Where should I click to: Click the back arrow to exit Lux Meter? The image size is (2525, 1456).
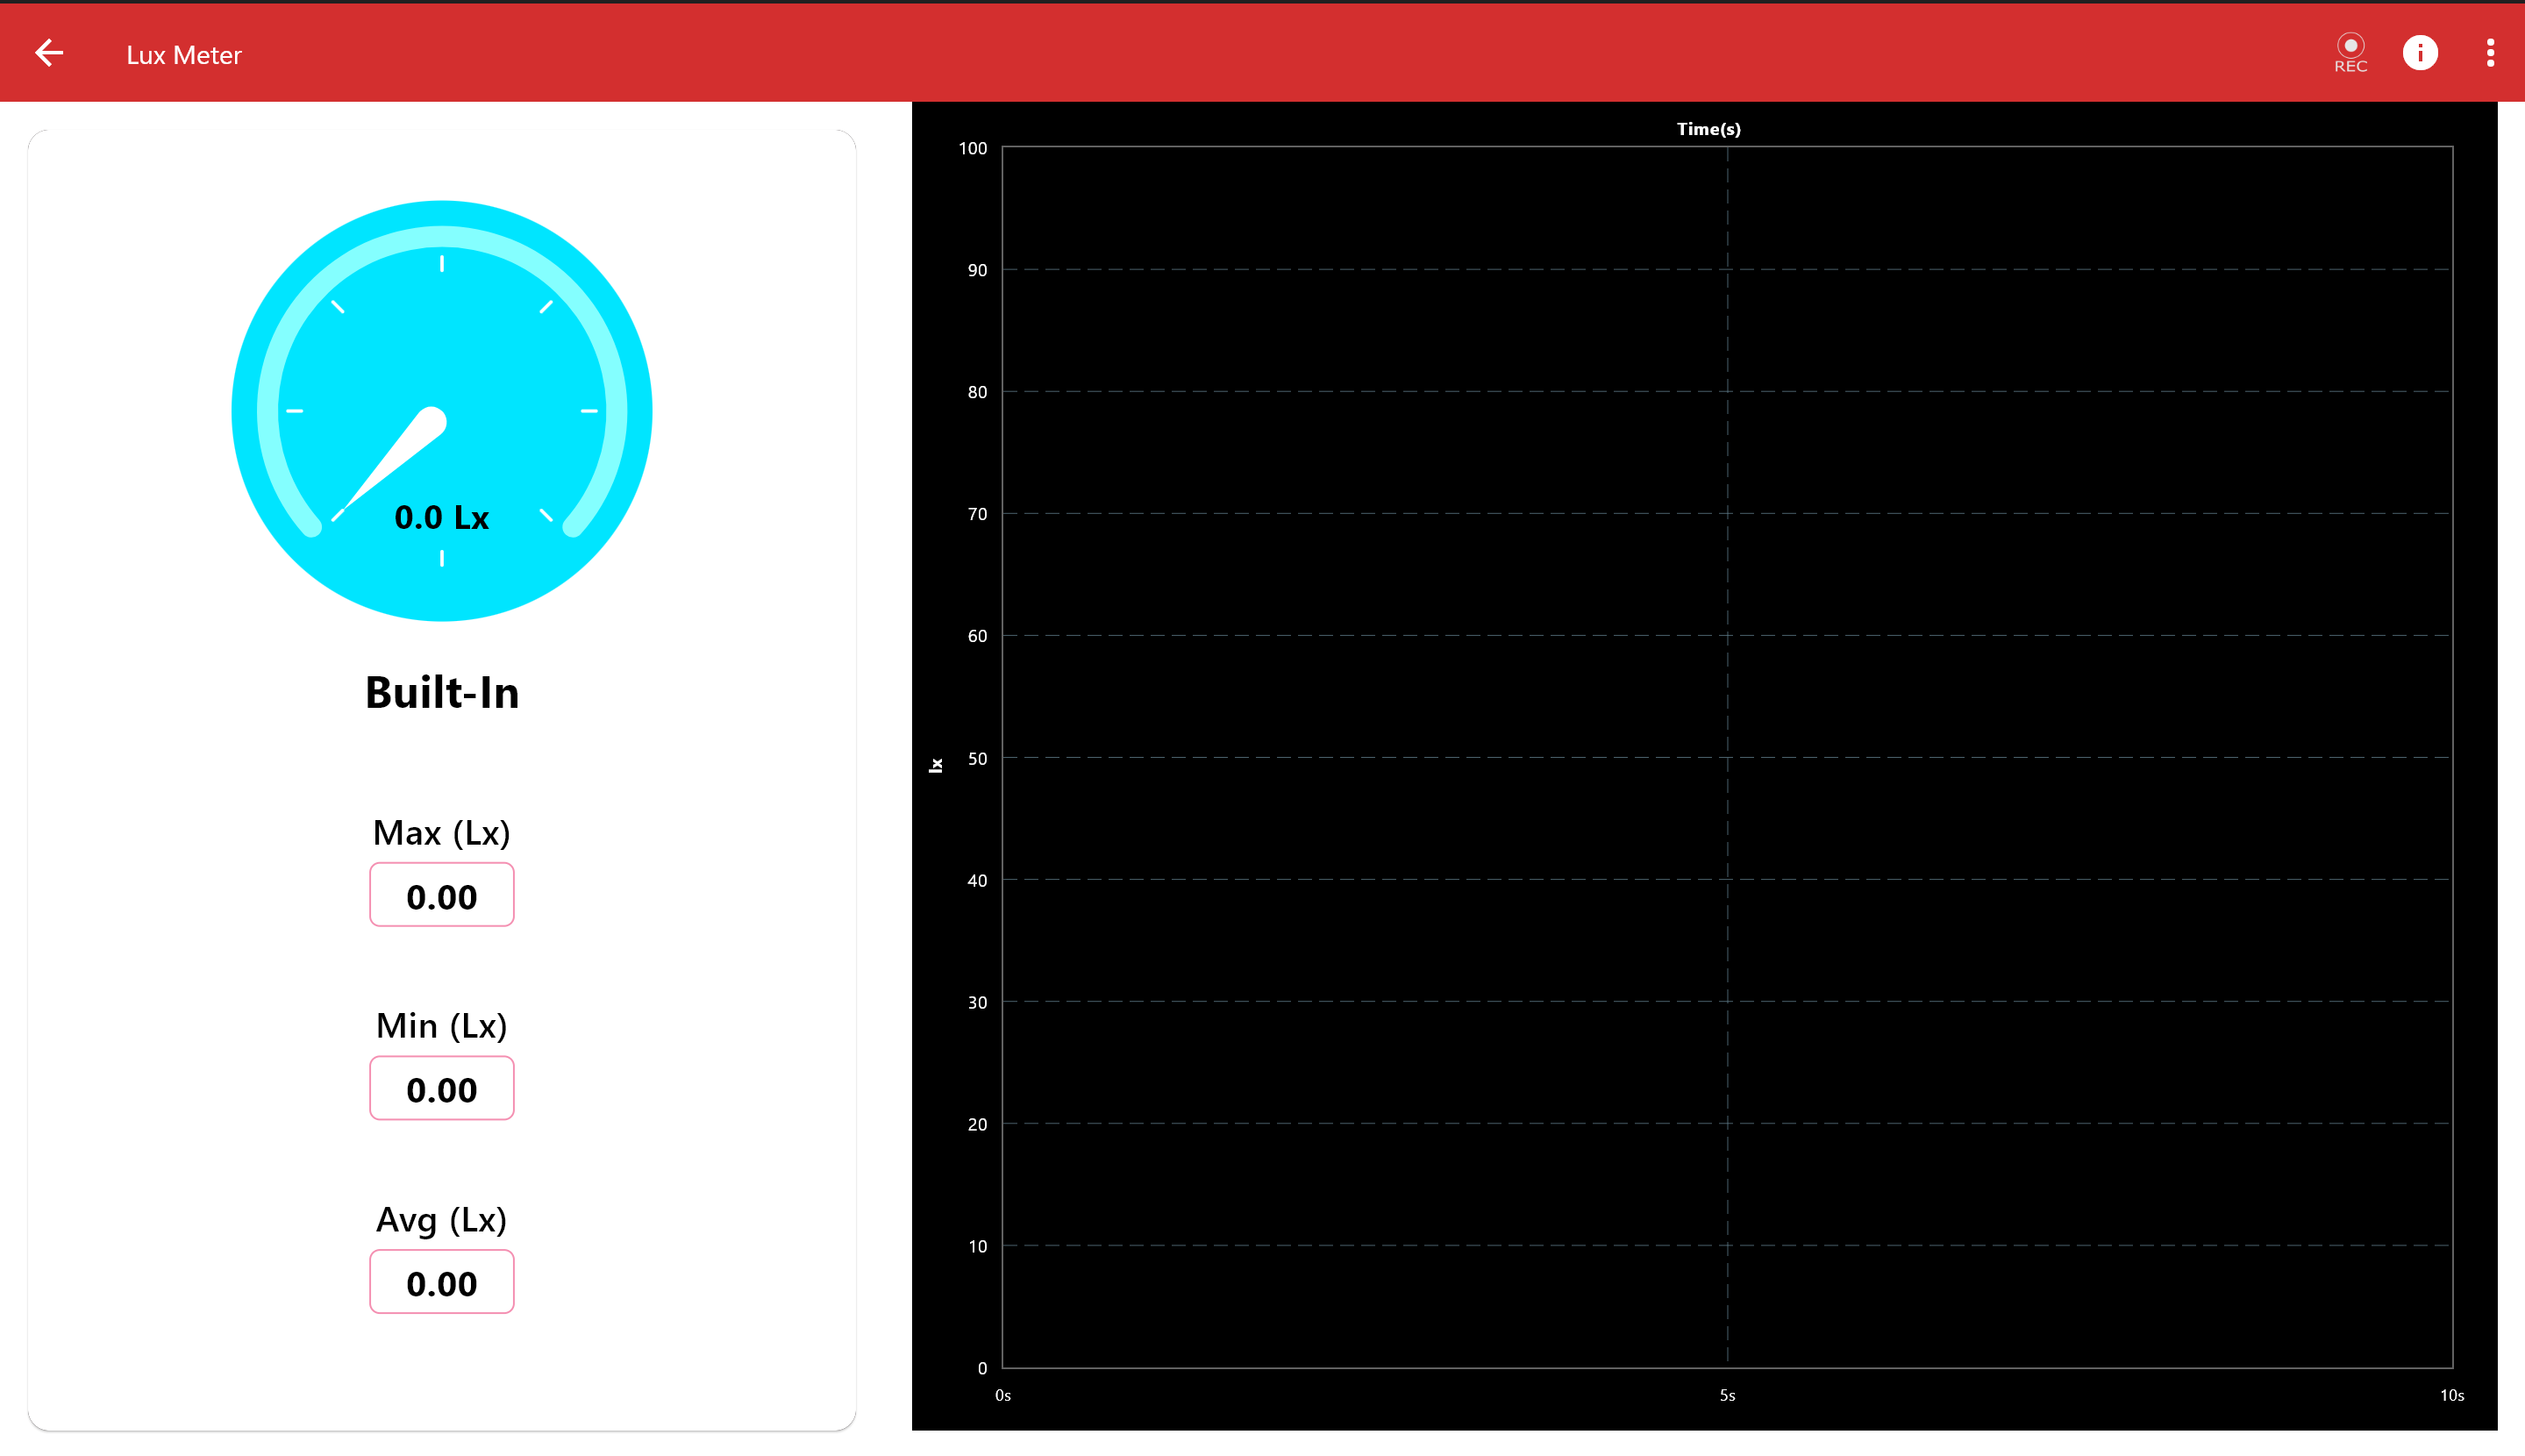[48, 53]
